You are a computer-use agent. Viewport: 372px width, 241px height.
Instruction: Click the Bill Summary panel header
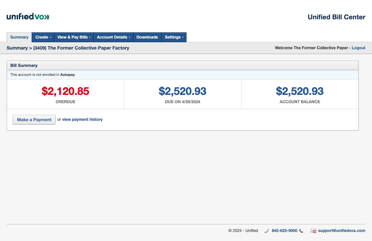(183, 66)
